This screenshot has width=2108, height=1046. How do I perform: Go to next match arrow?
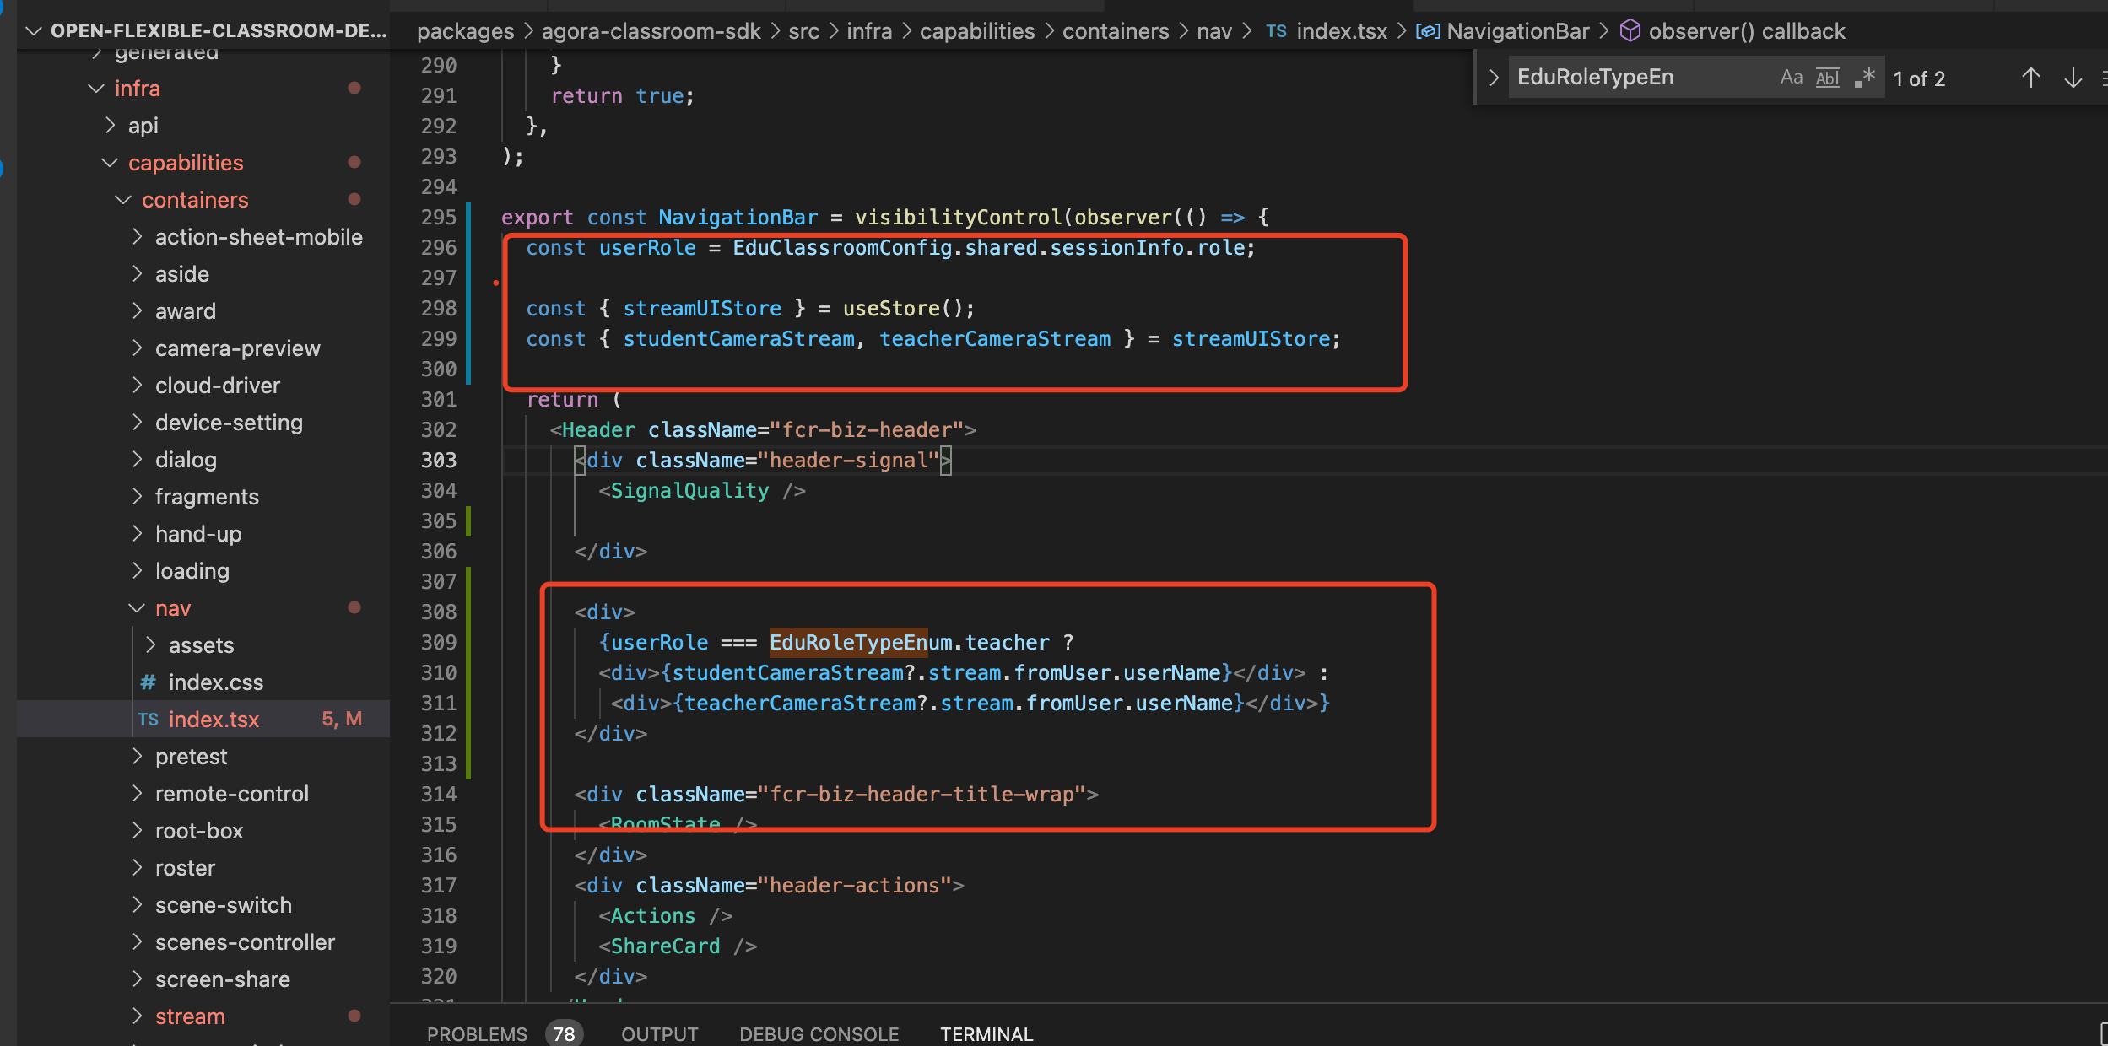click(x=2073, y=78)
